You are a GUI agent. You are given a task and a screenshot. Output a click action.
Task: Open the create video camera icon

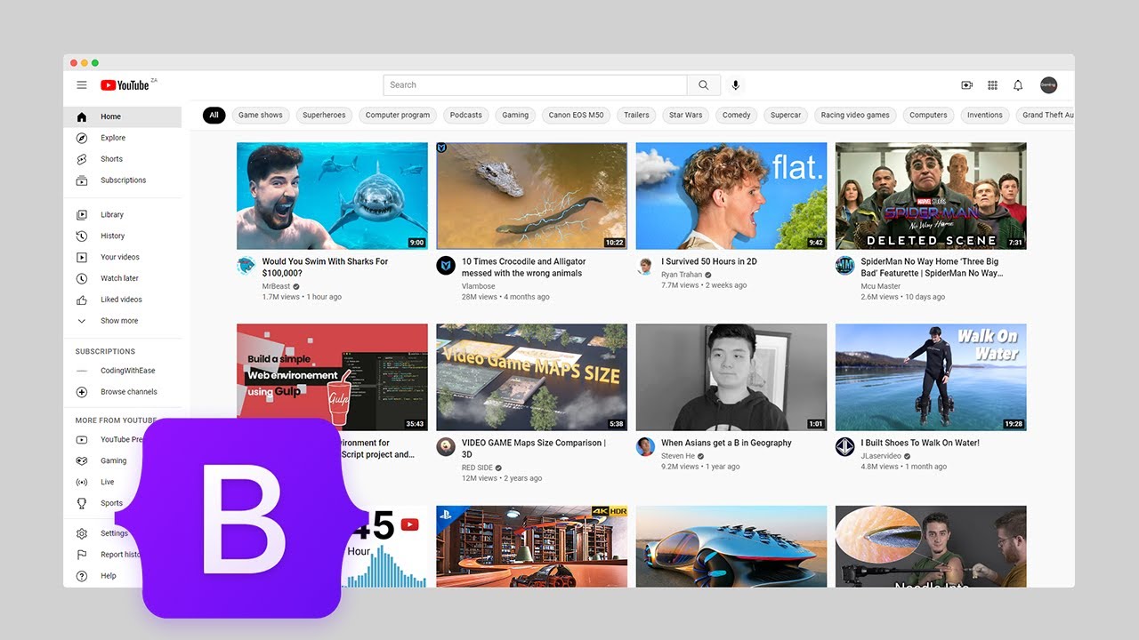click(x=967, y=85)
